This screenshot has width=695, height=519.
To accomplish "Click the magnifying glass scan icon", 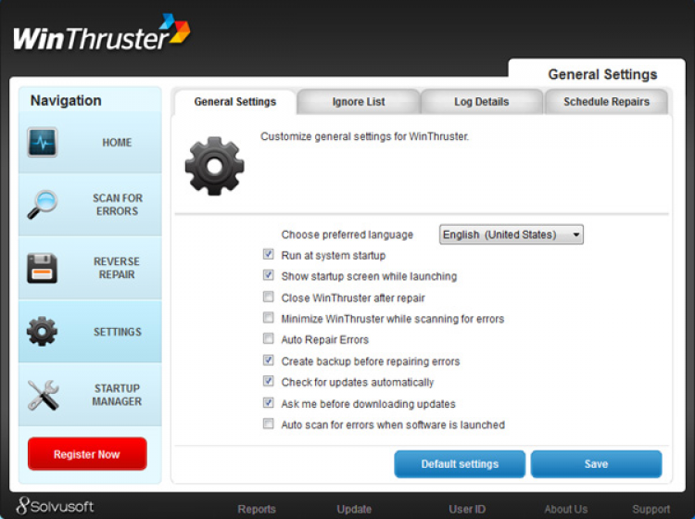I will [x=42, y=204].
